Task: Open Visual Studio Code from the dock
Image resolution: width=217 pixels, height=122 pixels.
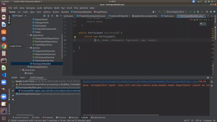Action: pyautogui.click(x=4, y=75)
